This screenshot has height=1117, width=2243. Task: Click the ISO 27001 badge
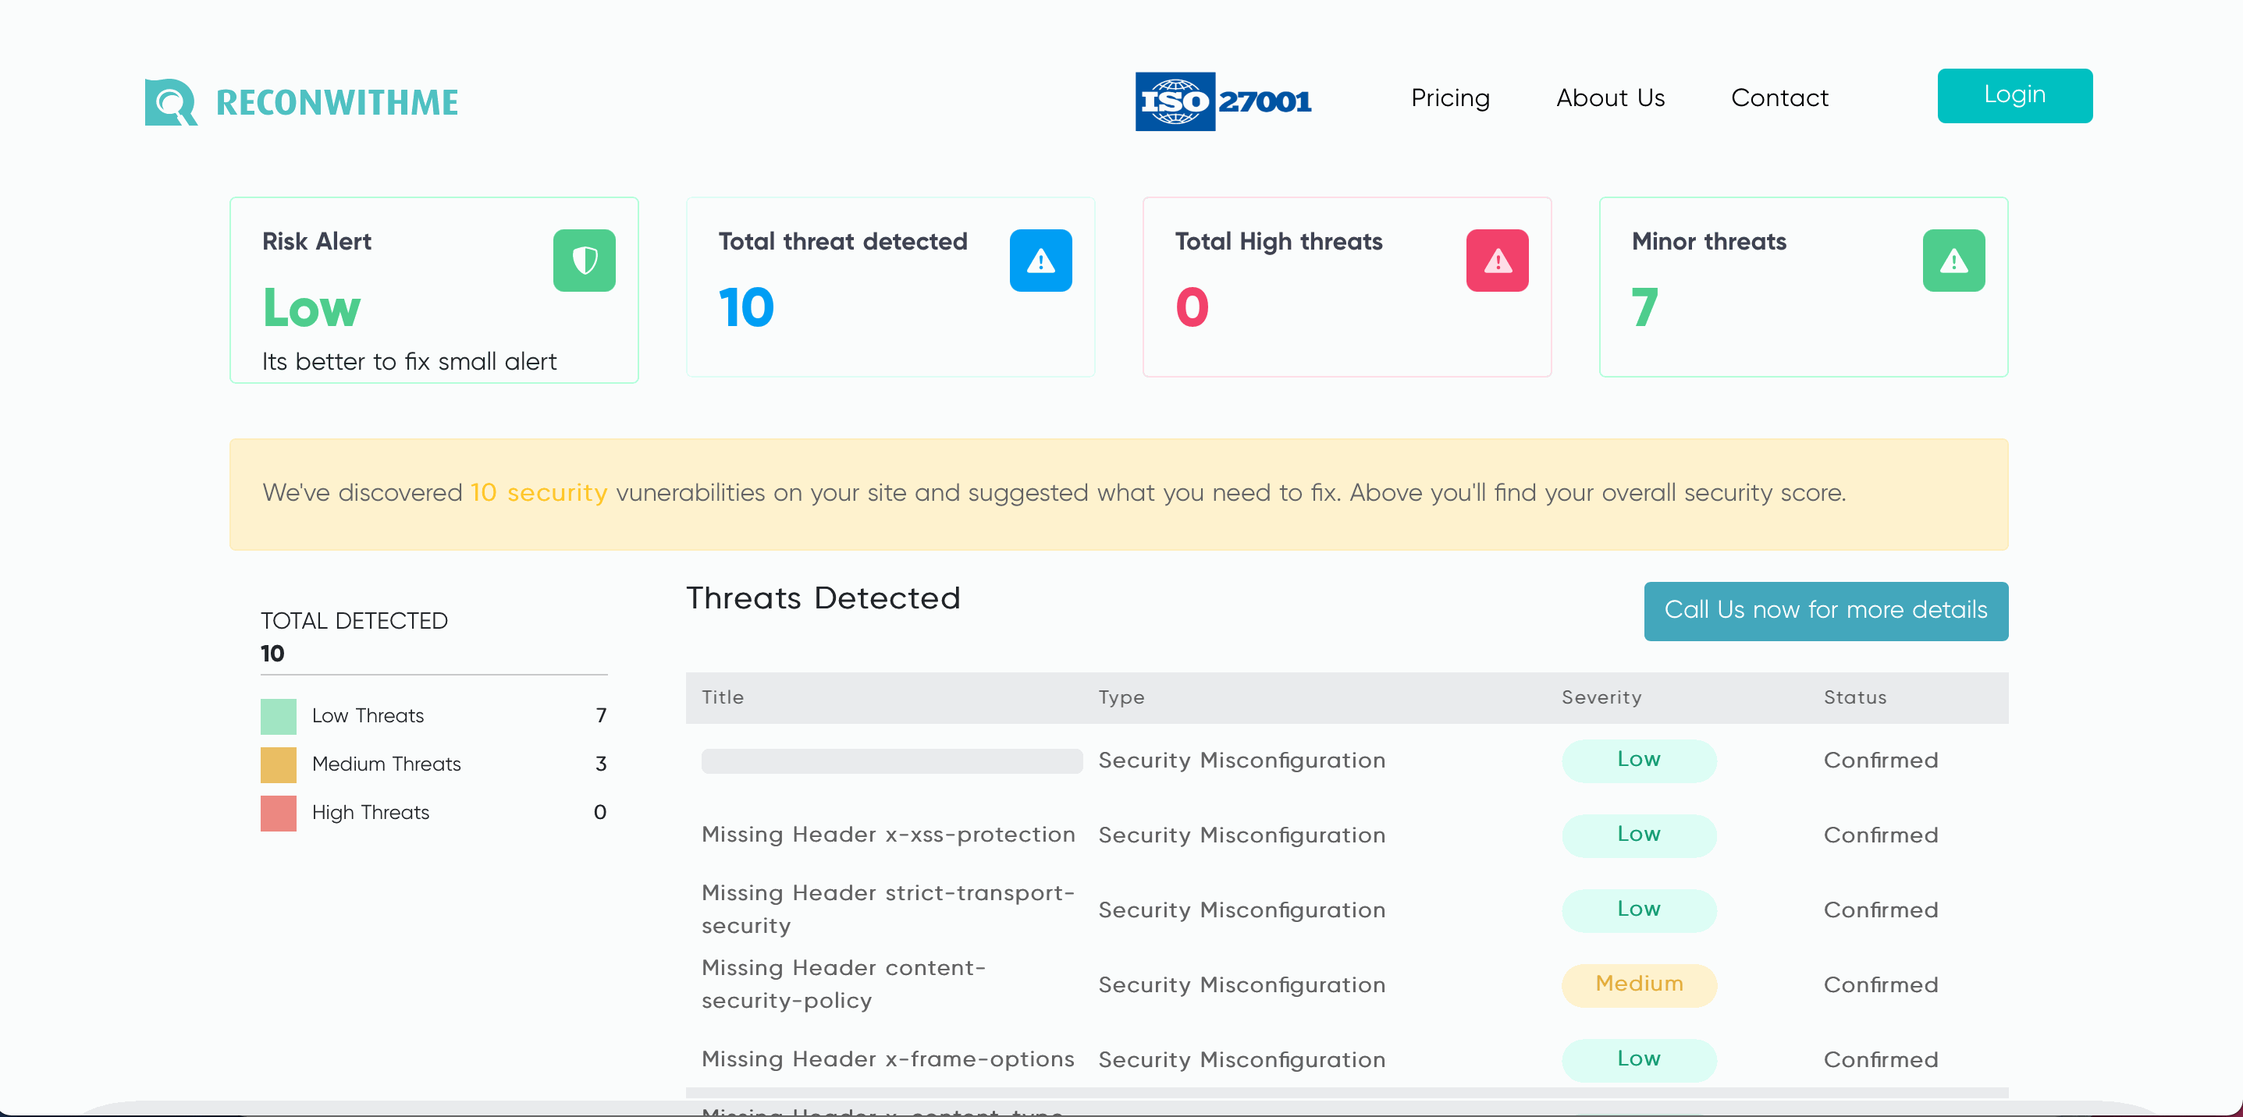pos(1224,101)
